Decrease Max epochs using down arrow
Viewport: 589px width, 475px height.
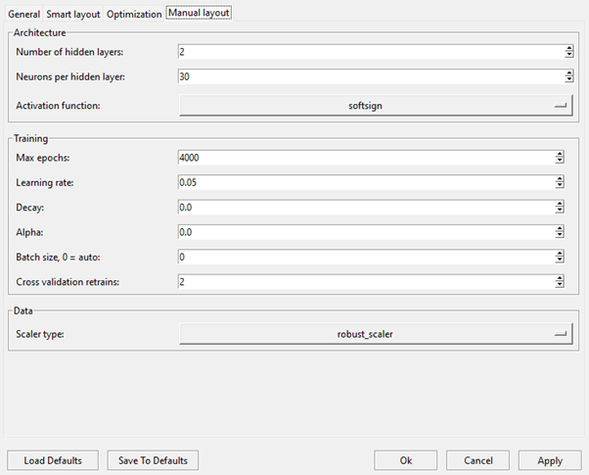coord(560,161)
